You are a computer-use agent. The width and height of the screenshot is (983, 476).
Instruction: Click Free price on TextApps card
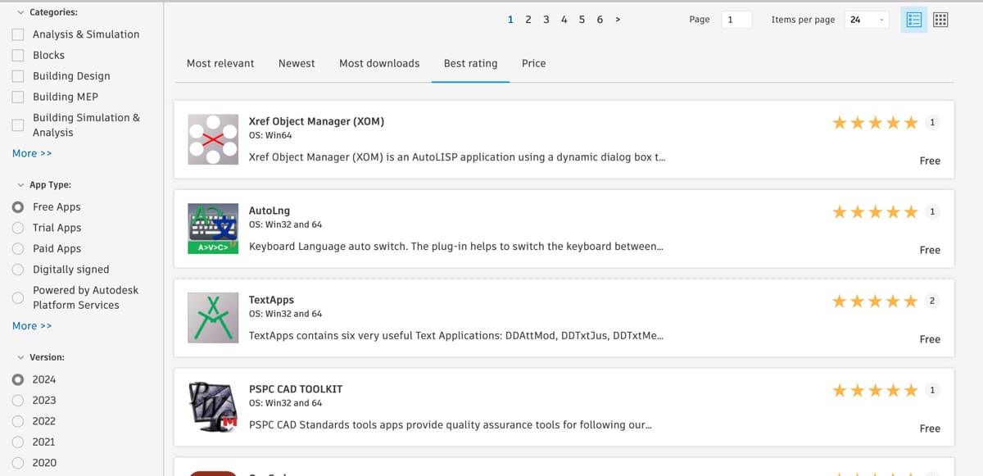tap(930, 339)
